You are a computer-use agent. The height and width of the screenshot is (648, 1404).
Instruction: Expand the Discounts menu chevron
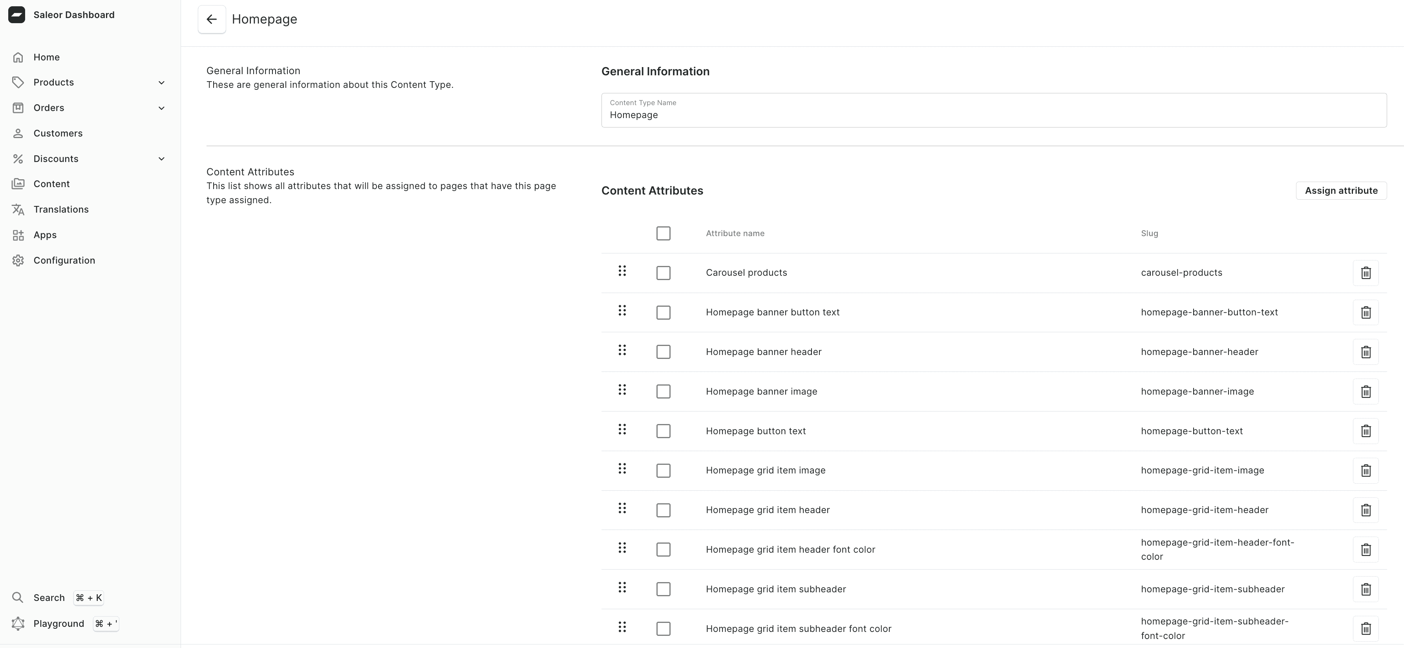click(161, 159)
